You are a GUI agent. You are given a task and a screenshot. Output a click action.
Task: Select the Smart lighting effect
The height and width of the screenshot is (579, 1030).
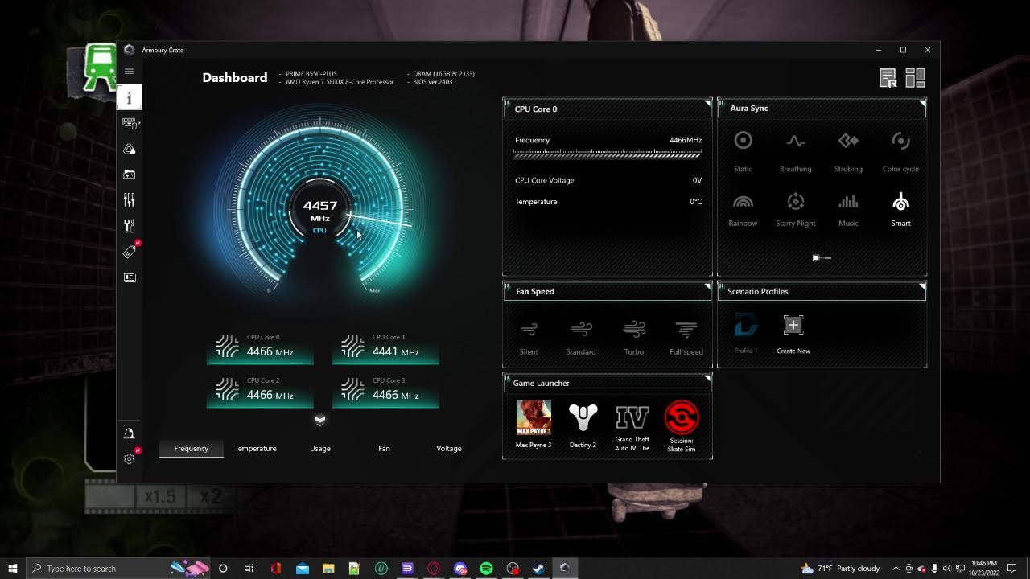point(900,209)
